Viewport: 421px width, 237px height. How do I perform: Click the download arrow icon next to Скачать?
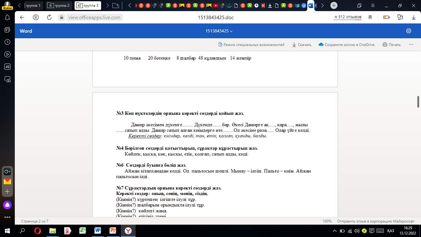tap(294, 45)
